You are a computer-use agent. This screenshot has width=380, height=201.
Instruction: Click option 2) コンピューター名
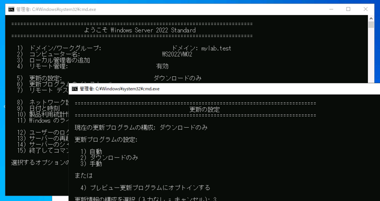pos(48,54)
